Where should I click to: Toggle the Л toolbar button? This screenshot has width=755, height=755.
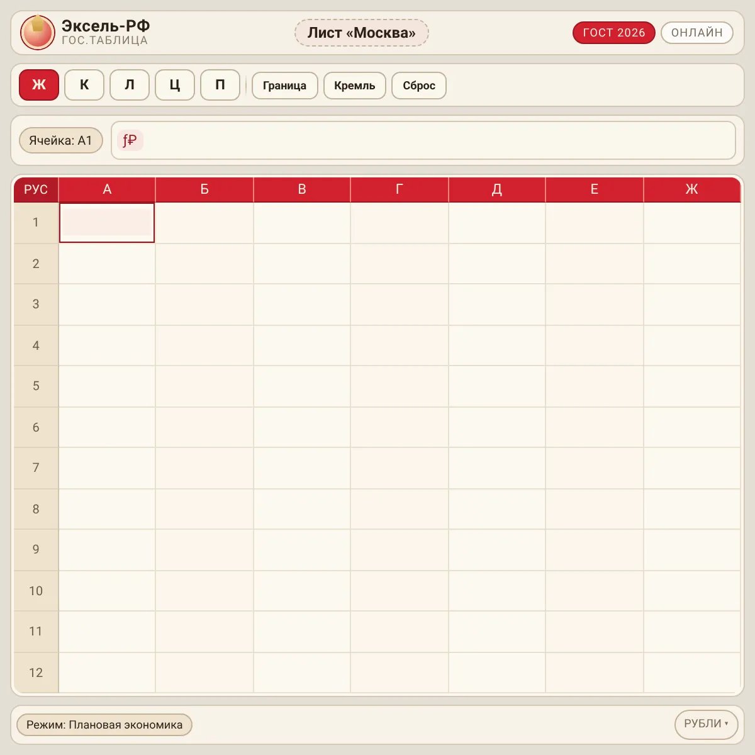(130, 85)
